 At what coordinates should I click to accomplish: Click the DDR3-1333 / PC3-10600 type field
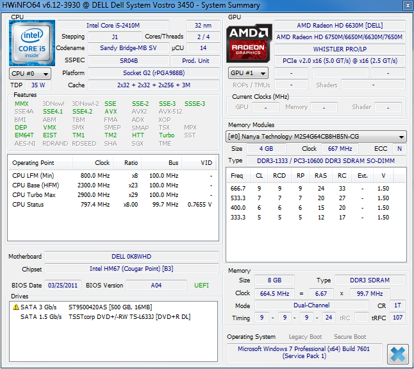pos(326,160)
